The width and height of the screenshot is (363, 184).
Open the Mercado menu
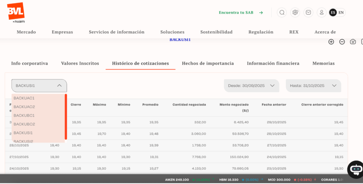click(x=26, y=32)
